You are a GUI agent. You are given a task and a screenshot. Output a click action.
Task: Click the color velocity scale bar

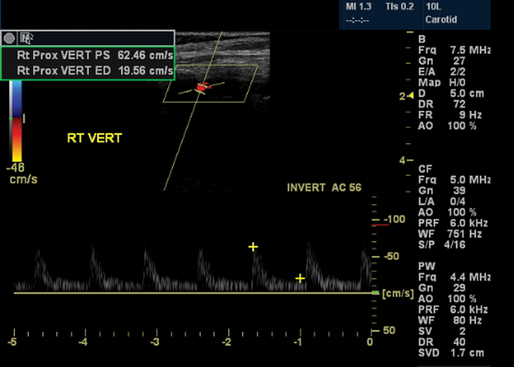pyautogui.click(x=16, y=121)
